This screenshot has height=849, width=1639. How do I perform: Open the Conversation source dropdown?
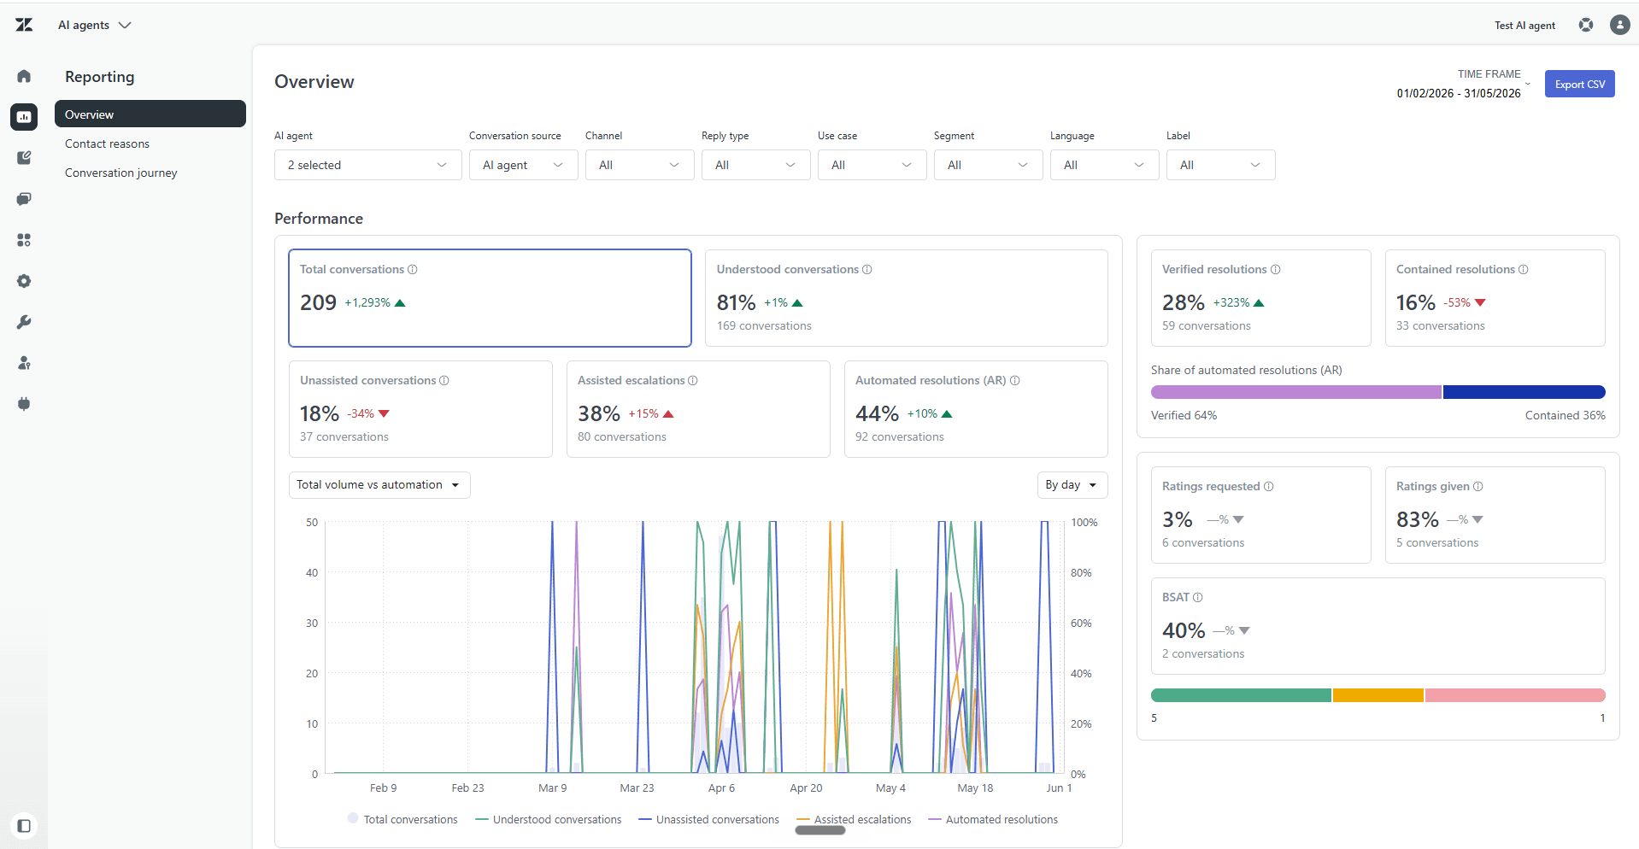[x=523, y=165]
